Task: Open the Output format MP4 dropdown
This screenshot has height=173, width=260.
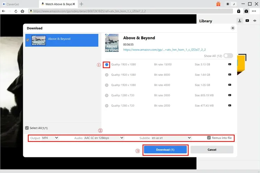Action: pos(50,138)
